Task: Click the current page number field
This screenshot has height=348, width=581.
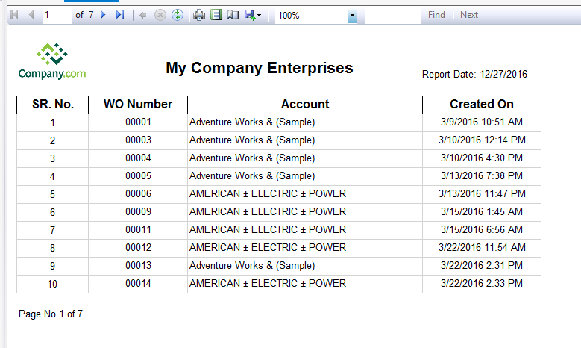Action: point(57,15)
